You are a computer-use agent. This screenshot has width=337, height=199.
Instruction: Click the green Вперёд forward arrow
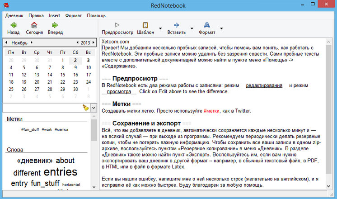pyautogui.click(x=55, y=25)
